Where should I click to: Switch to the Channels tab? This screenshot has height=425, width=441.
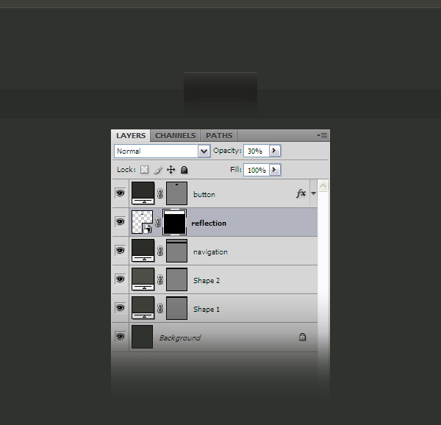175,135
